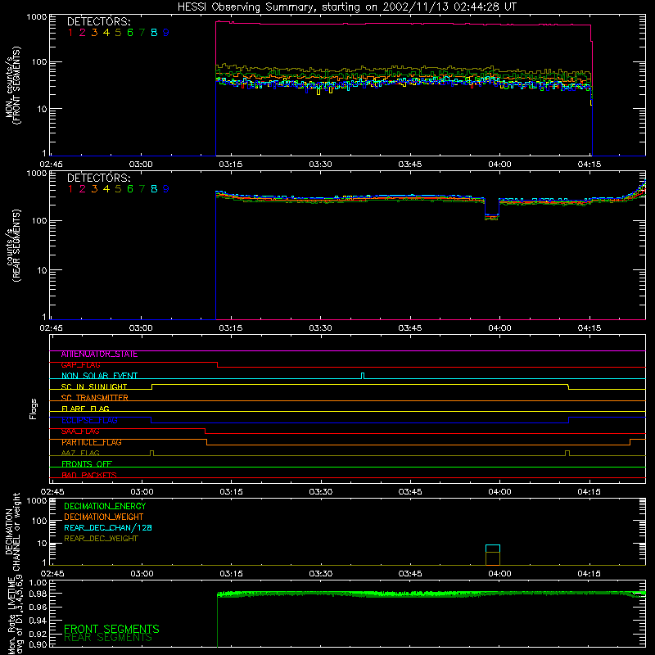
Task: Select the NON_SOLAR_EVENT flag label
Action: point(99,376)
